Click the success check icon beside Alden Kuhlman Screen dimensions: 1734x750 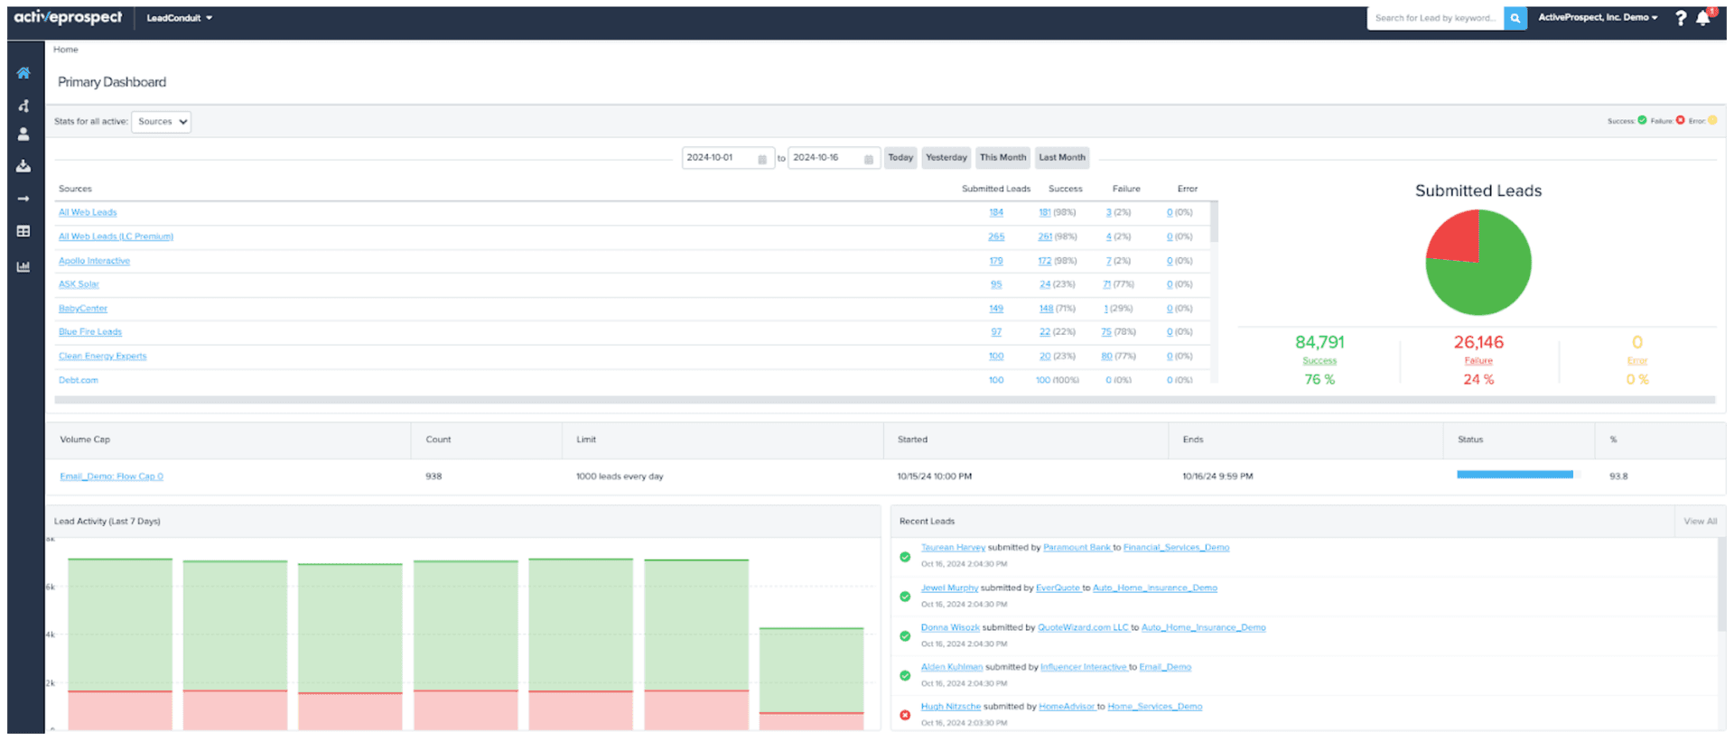905,676
